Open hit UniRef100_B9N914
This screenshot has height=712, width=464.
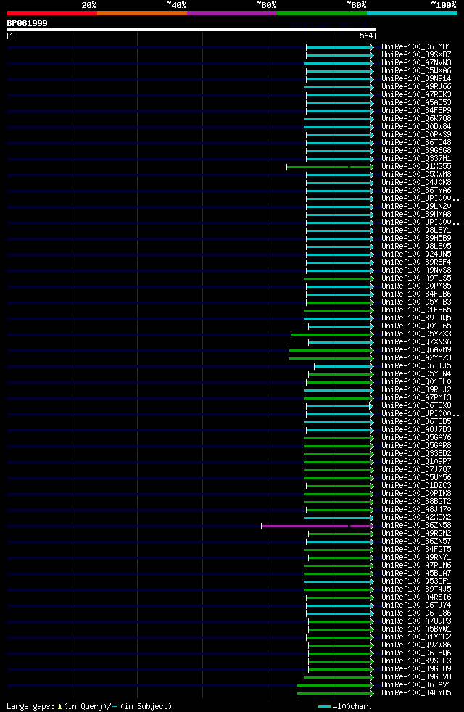point(416,78)
